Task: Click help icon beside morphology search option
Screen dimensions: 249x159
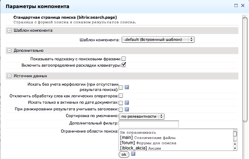Action: 126,87
